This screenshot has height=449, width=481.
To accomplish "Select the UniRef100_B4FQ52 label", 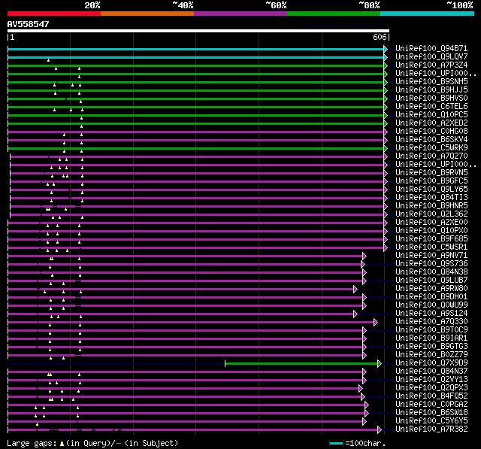I will (x=431, y=396).
